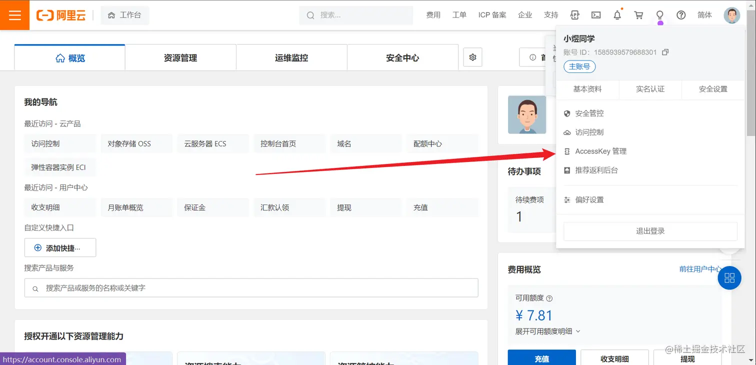Open the orange hamburger menu

coord(14,15)
